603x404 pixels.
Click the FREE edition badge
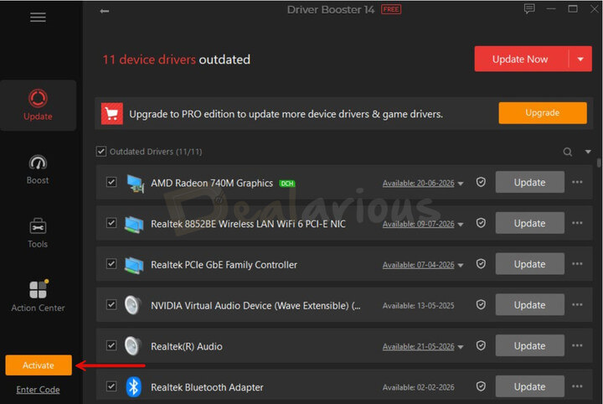click(391, 9)
